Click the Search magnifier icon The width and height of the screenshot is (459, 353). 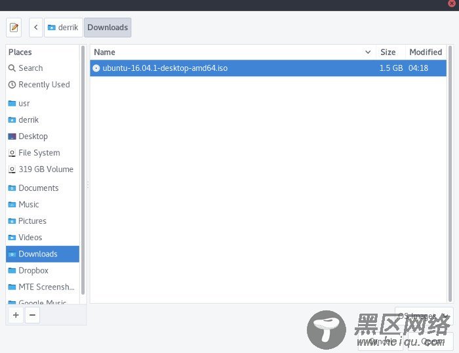tap(12, 68)
